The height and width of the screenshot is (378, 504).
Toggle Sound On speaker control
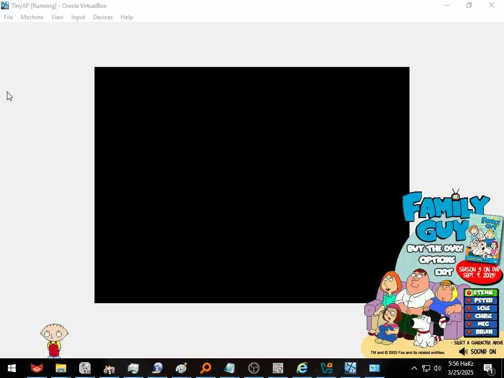[x=477, y=351]
